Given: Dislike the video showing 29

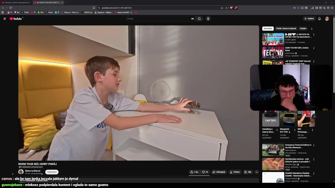Looking at the screenshot, I should [205, 172].
